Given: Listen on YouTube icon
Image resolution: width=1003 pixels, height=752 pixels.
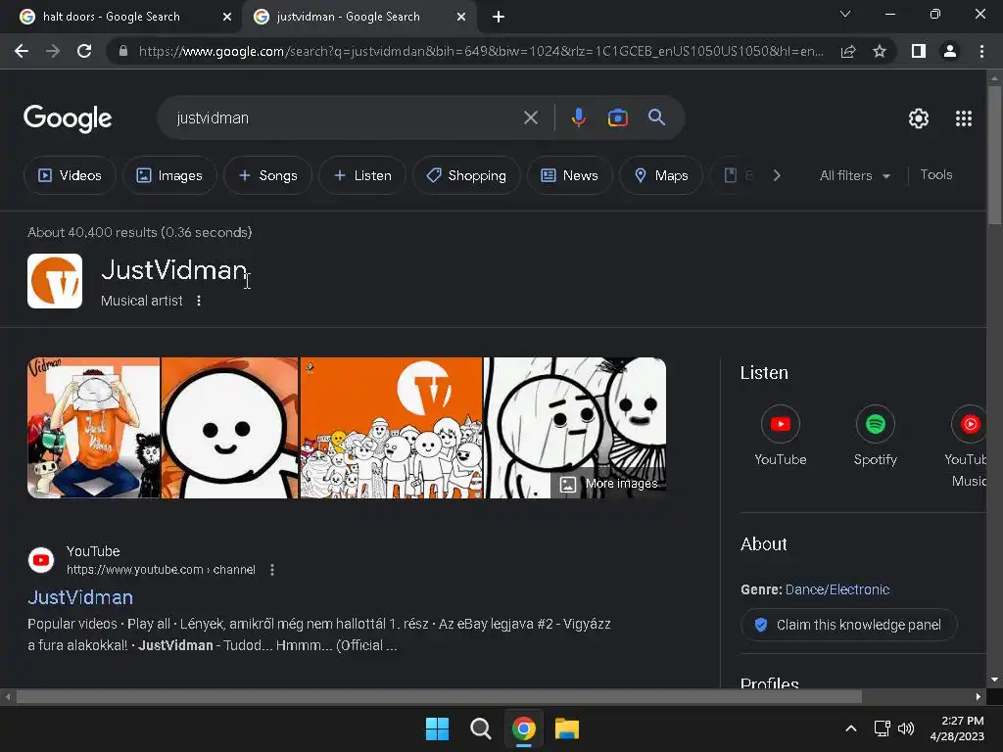Looking at the screenshot, I should click(781, 424).
